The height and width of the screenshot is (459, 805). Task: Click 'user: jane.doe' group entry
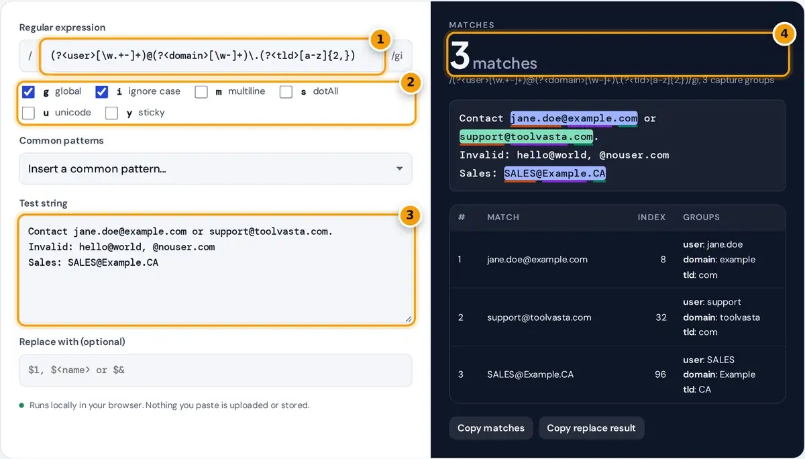pos(712,245)
